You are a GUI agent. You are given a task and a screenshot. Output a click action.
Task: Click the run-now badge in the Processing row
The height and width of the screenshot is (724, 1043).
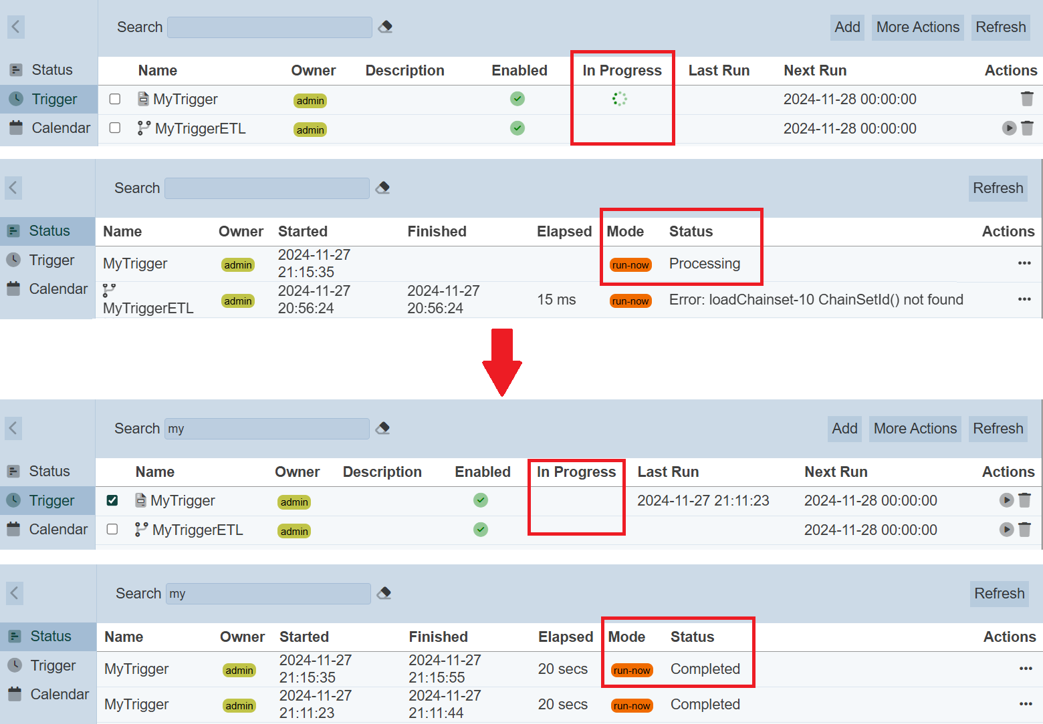pos(630,265)
